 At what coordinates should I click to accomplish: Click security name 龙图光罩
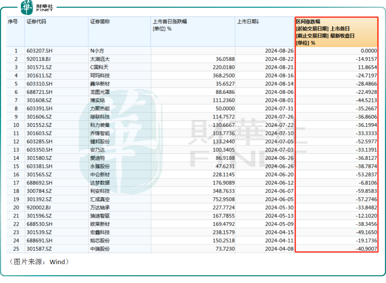point(100,92)
